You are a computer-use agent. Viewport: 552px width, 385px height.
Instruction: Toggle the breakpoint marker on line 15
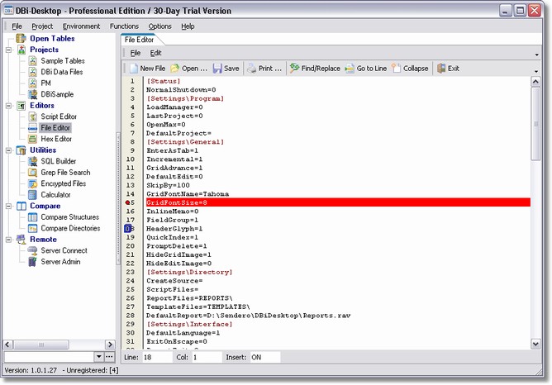(x=127, y=202)
